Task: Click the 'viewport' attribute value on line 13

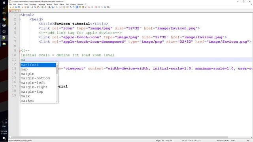Action: (74, 68)
